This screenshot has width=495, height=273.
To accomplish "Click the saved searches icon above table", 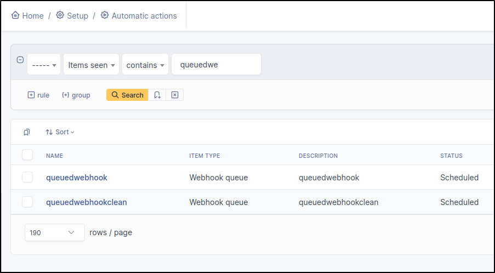I will [27, 132].
